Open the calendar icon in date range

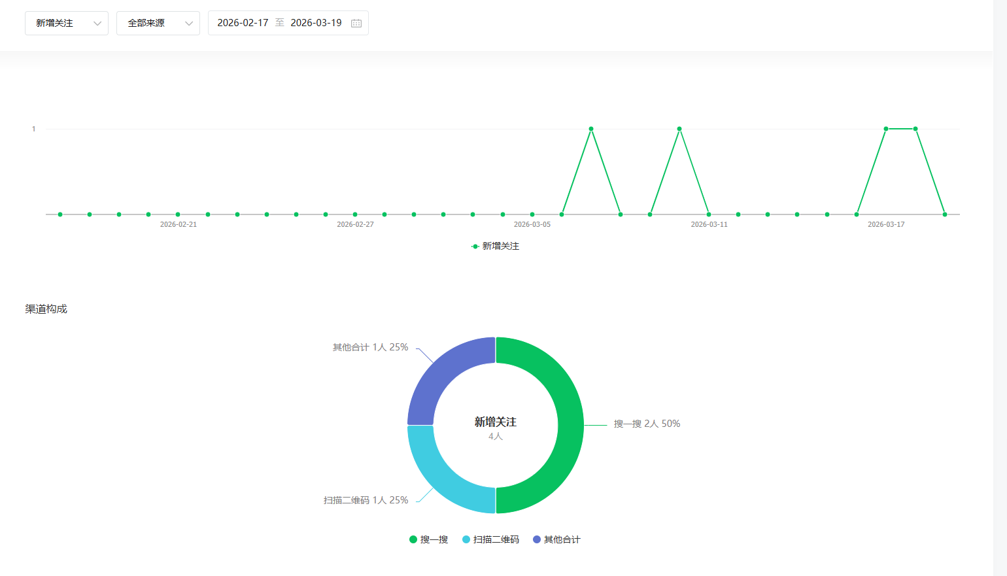click(356, 24)
